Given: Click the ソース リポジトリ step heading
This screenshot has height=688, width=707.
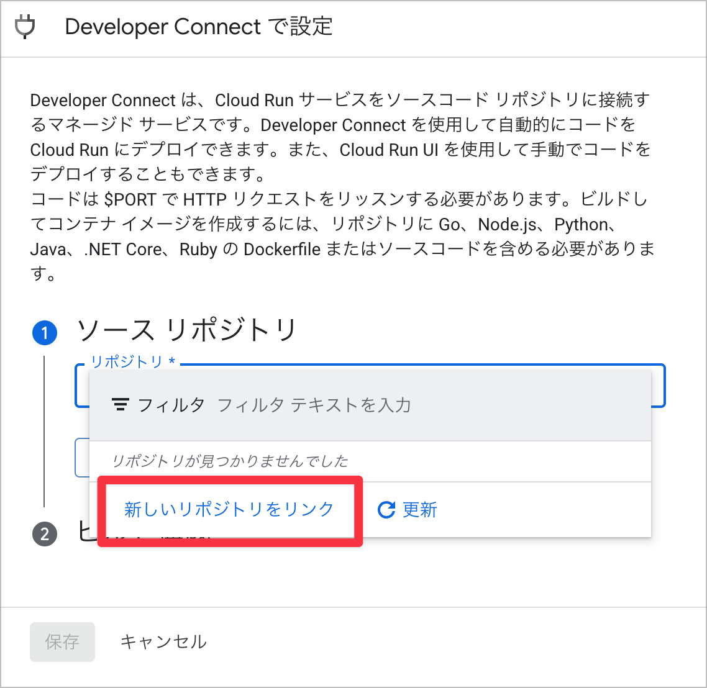Looking at the screenshot, I should 186,330.
